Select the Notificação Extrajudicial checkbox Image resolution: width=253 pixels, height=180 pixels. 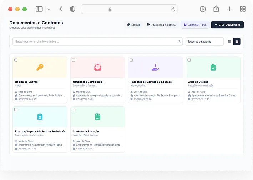tap(74, 60)
